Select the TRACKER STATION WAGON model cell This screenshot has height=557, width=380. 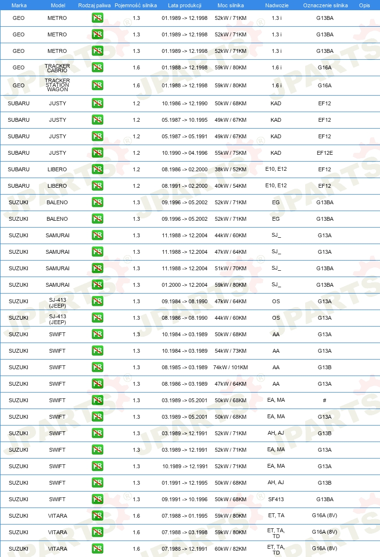click(57, 85)
